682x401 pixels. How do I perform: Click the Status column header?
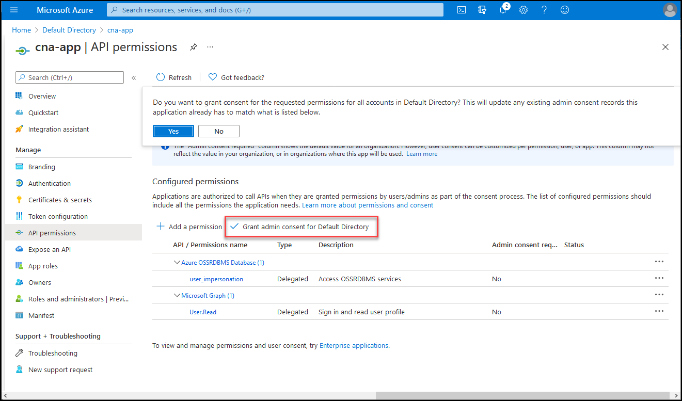[x=574, y=245]
